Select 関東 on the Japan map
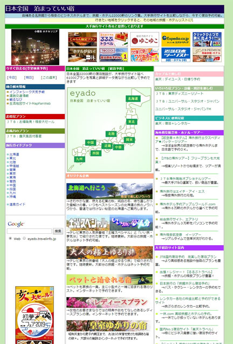233x344 pixels. click(x=129, y=140)
